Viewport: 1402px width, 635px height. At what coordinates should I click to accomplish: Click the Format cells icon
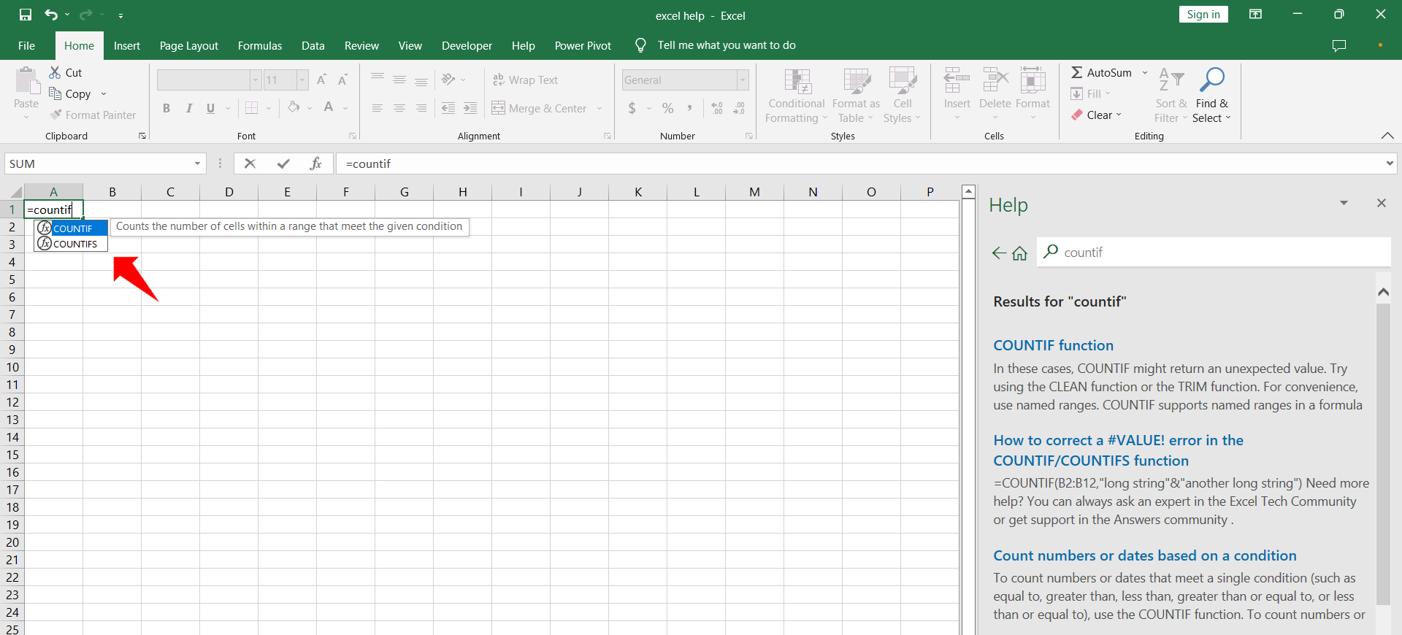1033,81
